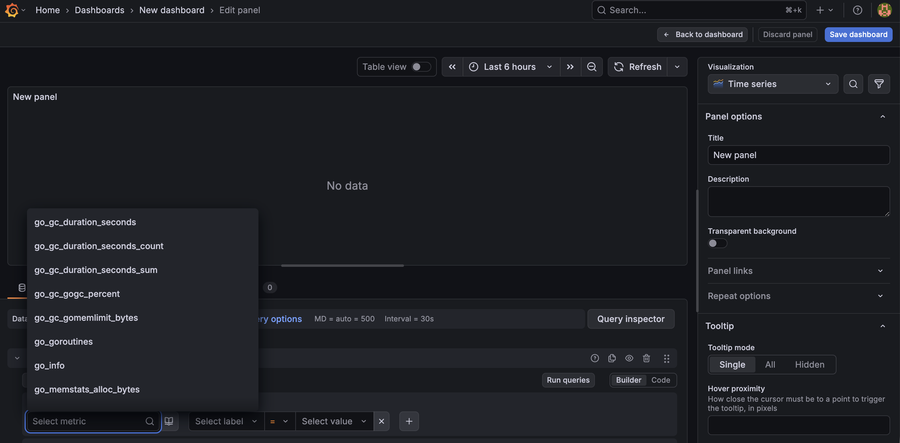Select go_memstats_alloc_bytes metric
The image size is (900, 443).
tap(142, 389)
